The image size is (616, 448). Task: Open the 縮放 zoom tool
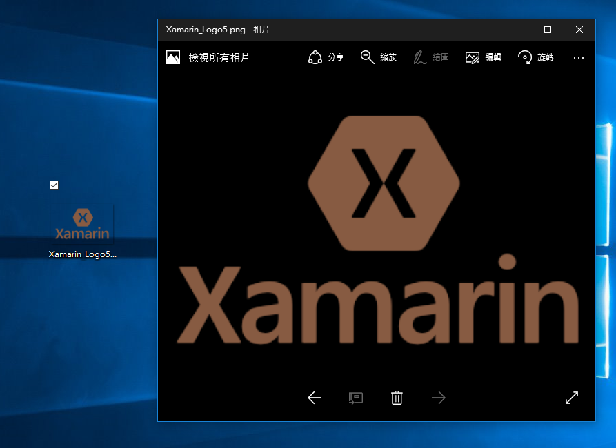point(378,57)
